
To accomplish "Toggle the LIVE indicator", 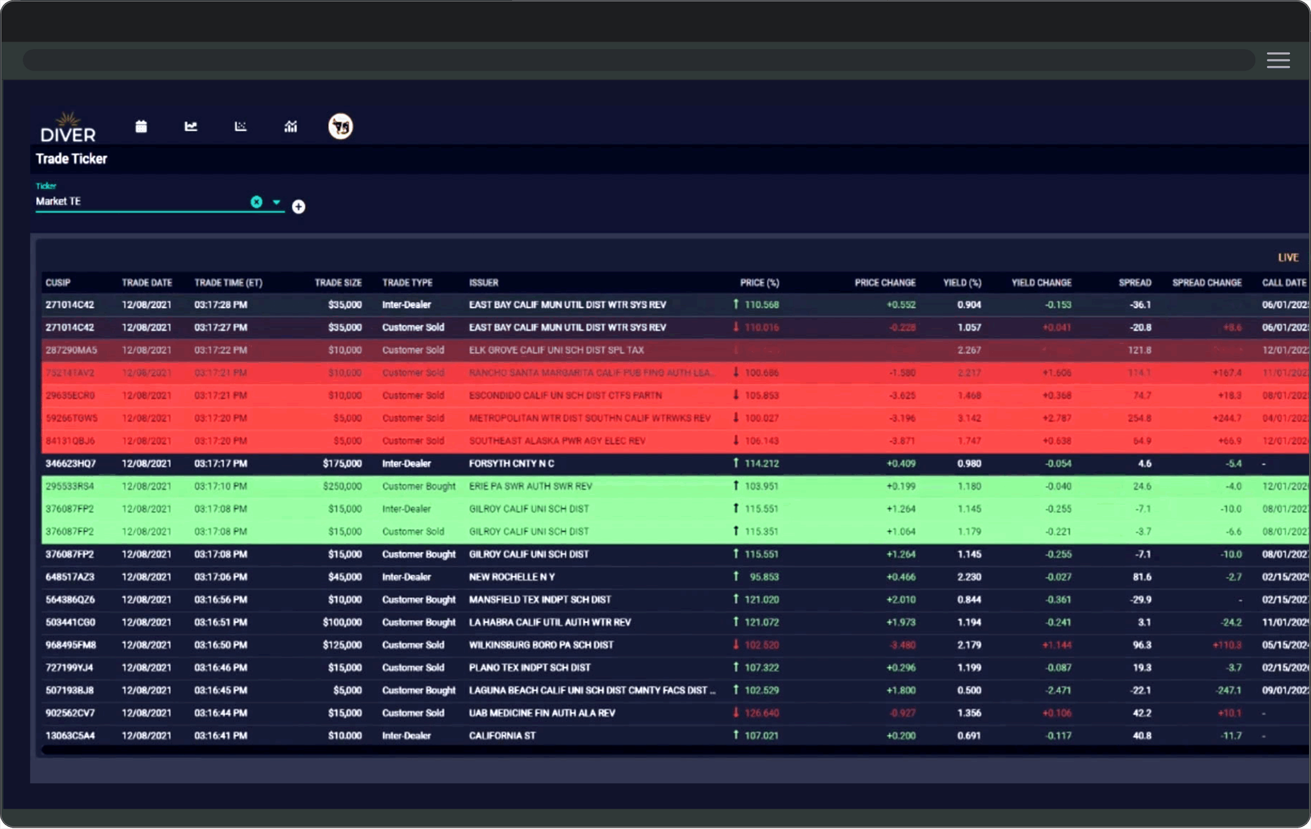I will (x=1288, y=258).
